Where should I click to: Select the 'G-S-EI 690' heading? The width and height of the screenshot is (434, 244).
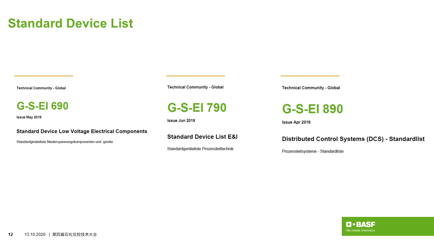pos(42,106)
